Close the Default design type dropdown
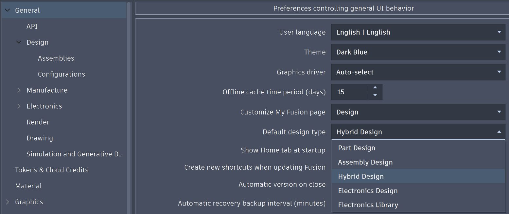 (499, 132)
